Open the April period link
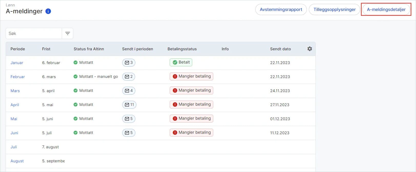 15,105
